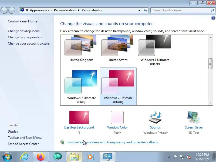Minimize the Personalization window
Image resolution: width=216 pixels, height=162 pixels.
pos(194,3)
